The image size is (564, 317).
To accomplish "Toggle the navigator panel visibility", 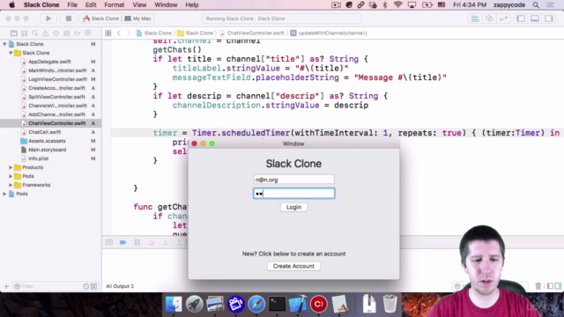I will [x=521, y=18].
